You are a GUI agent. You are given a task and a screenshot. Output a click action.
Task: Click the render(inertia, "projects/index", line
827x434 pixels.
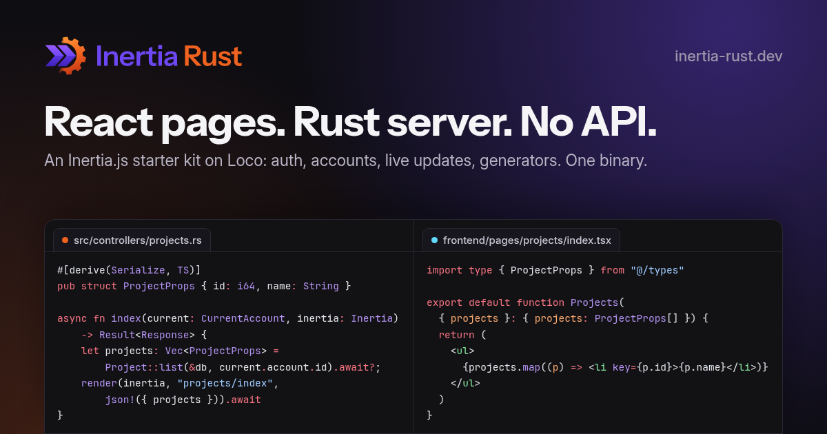180,383
